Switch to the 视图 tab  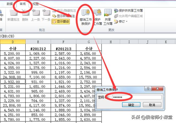(x=35, y=4)
